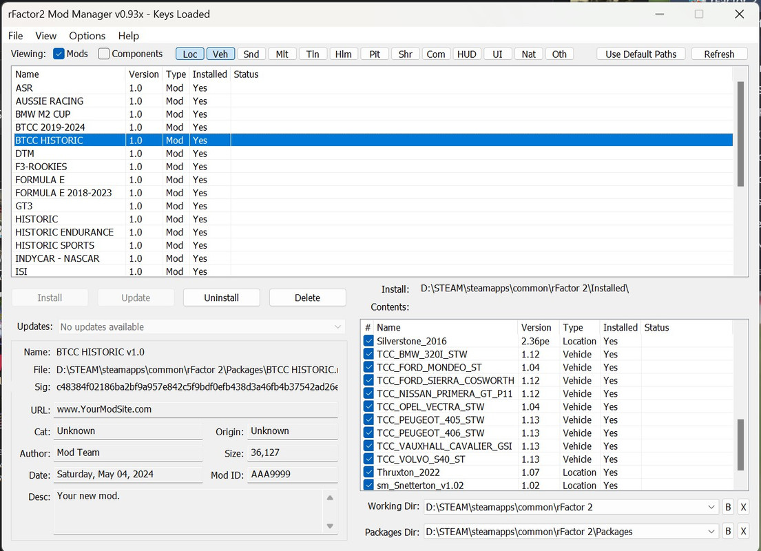Viewport: 761px width, 551px height.
Task: Select the BTCC 2019-2024 row
Action: pyautogui.click(x=374, y=127)
